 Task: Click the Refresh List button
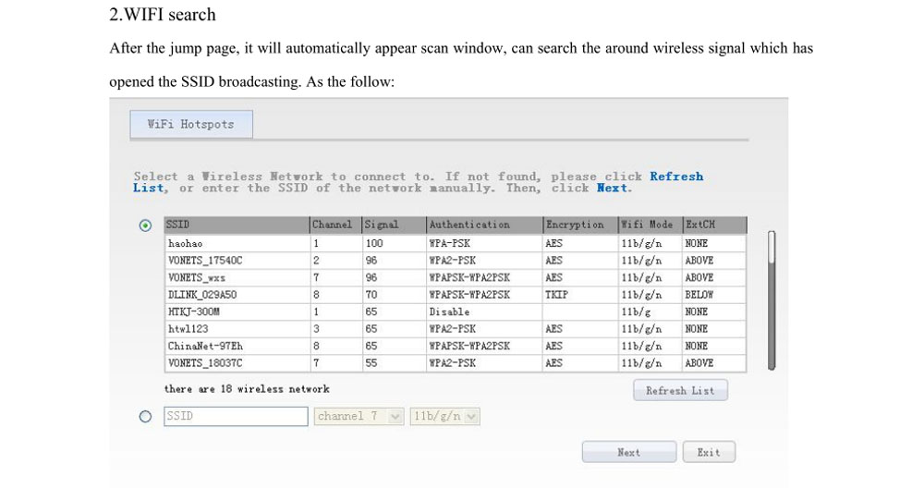point(681,390)
